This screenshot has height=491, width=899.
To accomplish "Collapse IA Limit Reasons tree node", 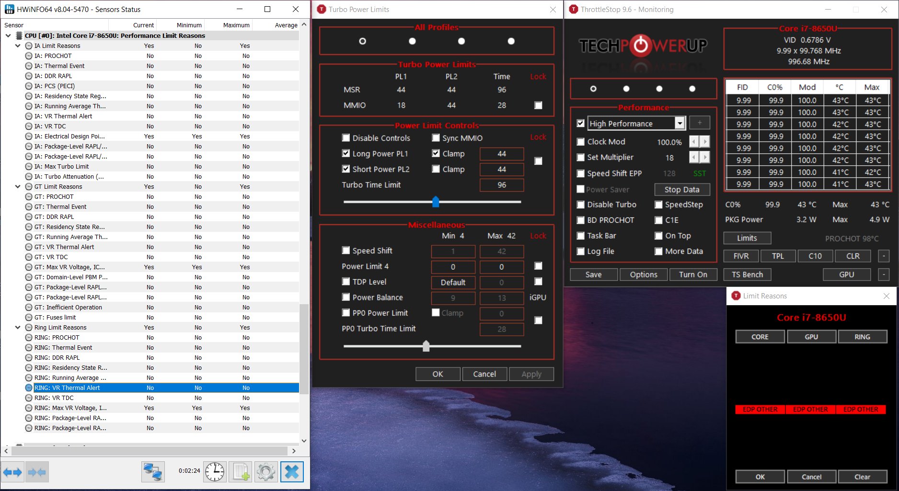I will pyautogui.click(x=18, y=46).
